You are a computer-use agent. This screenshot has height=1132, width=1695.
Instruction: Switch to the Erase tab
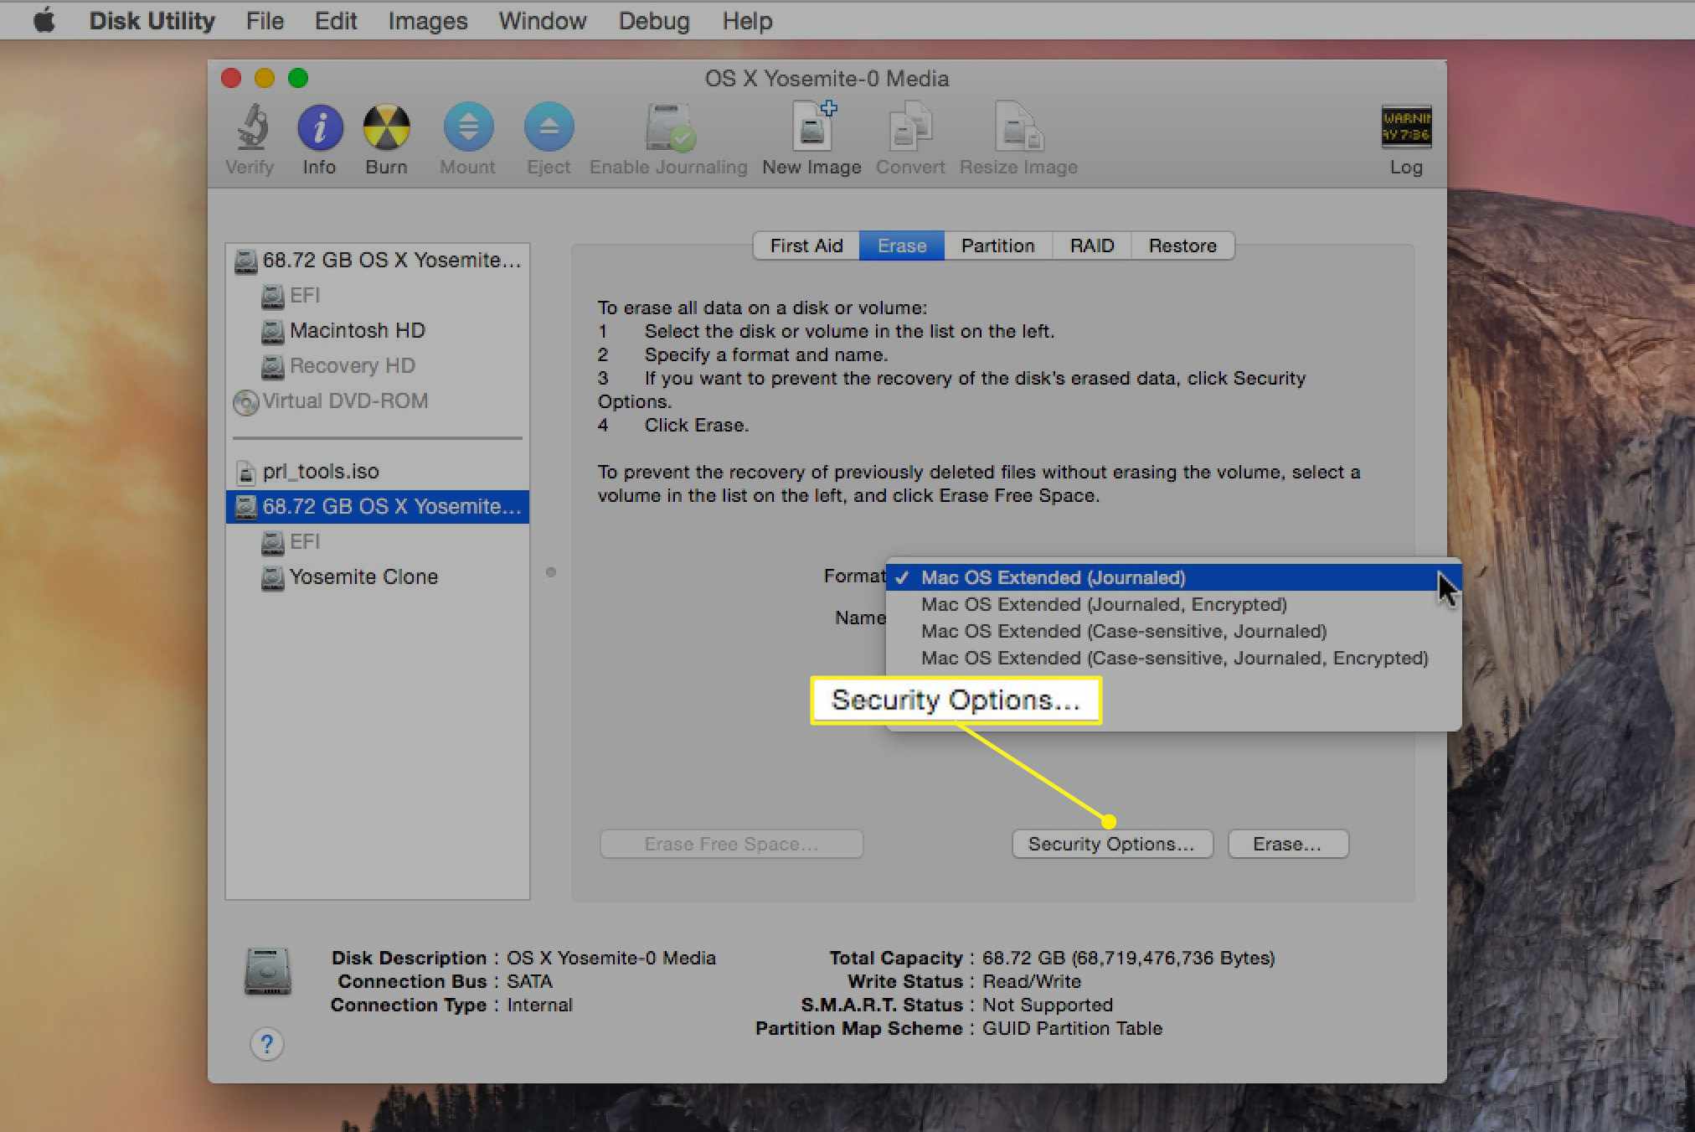point(902,246)
